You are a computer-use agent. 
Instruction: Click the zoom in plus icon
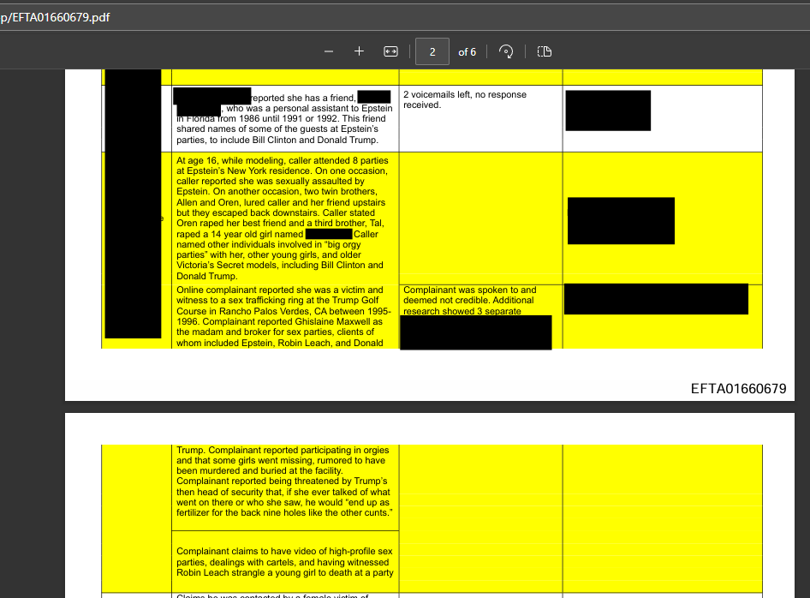click(360, 51)
